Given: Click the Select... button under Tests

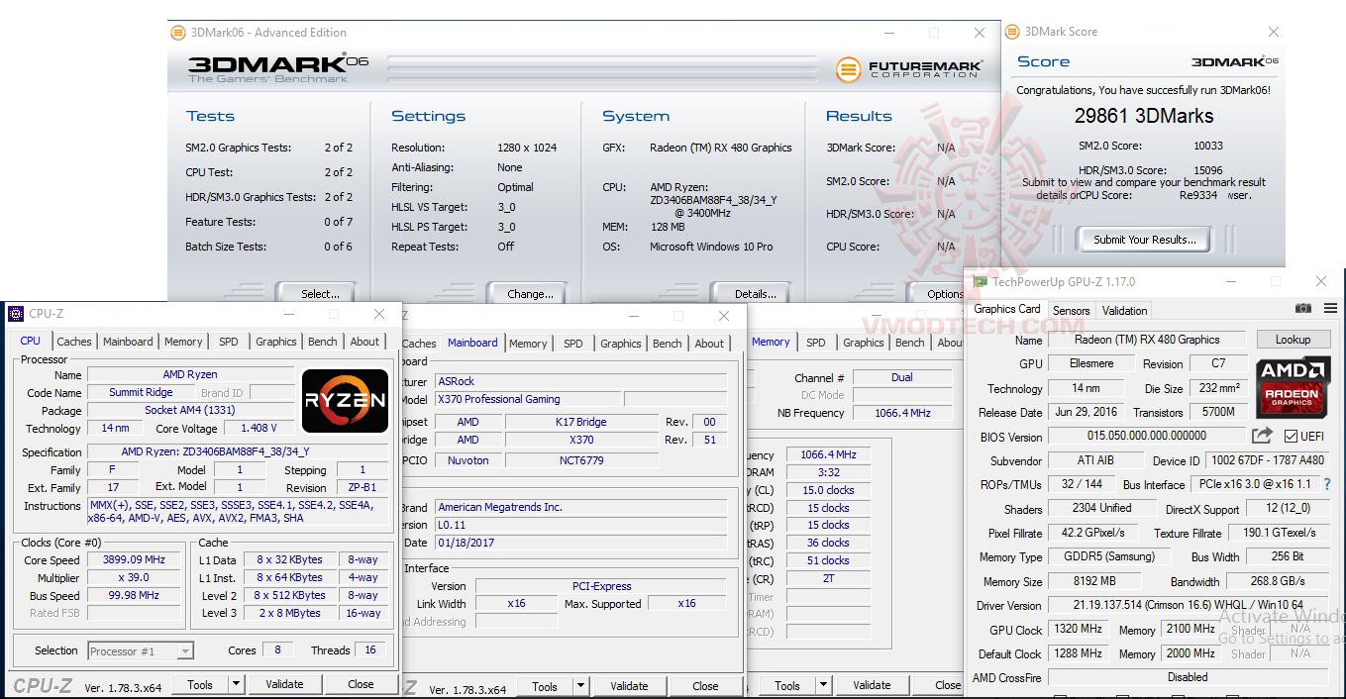Looking at the screenshot, I should [x=320, y=293].
